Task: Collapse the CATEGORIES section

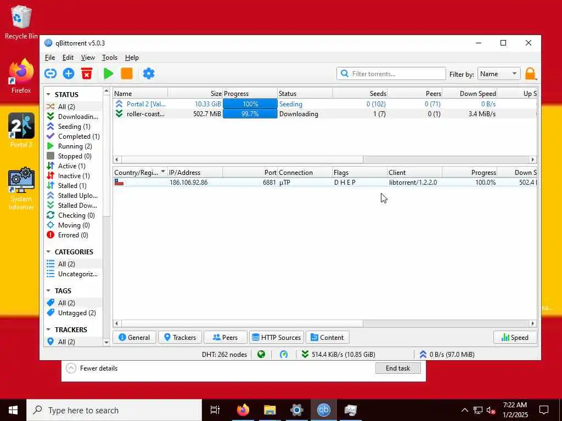Action: [x=48, y=252]
